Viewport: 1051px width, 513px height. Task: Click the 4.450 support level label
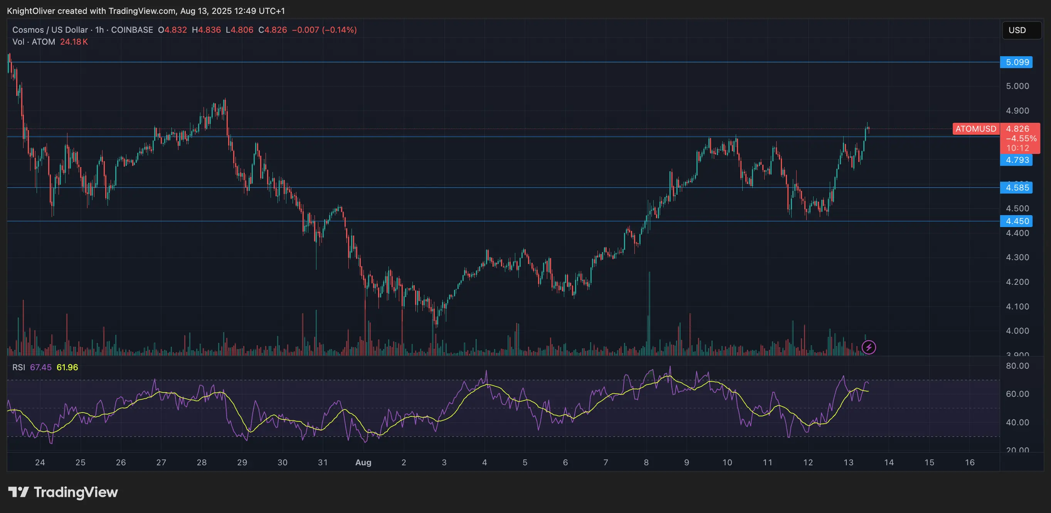pyautogui.click(x=1017, y=221)
